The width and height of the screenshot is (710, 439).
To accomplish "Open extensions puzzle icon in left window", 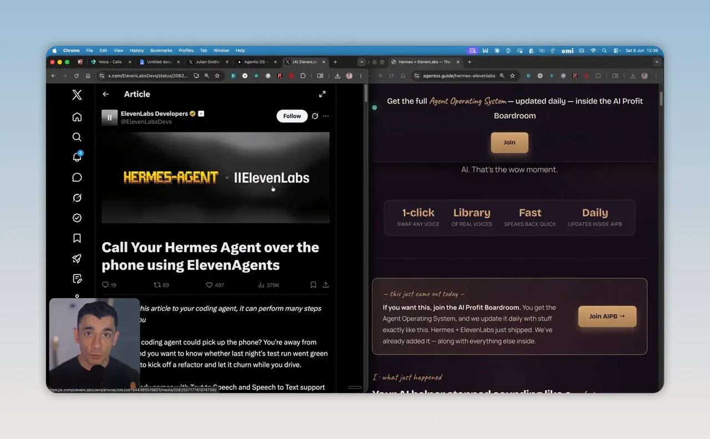I will coord(304,75).
